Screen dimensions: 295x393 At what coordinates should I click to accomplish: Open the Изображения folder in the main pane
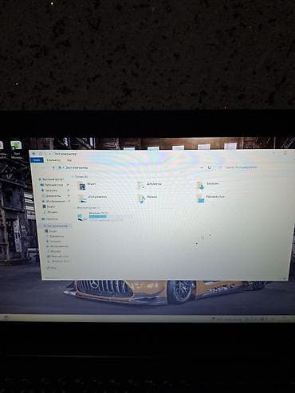[92, 198]
